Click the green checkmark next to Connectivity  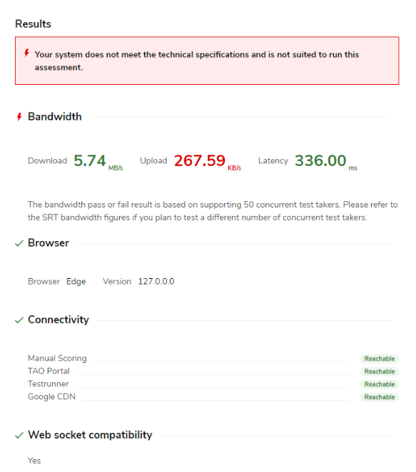[19, 320]
